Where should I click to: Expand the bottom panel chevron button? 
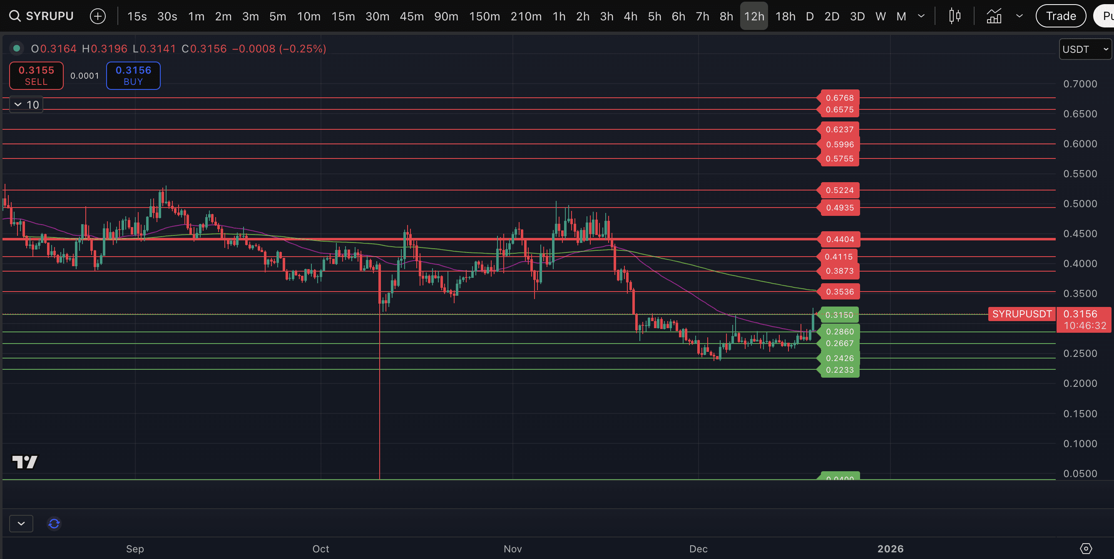[21, 524]
